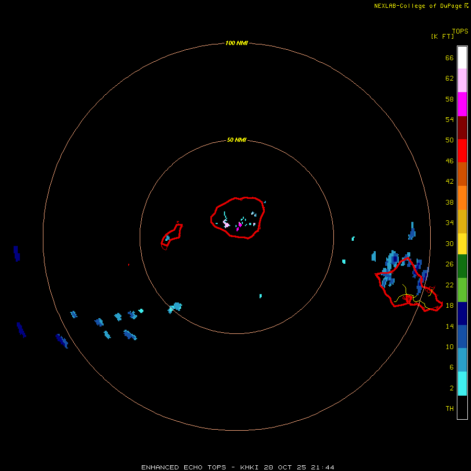Click the 42 legend value
Viewport: 471px width, 471px height.
450,181
